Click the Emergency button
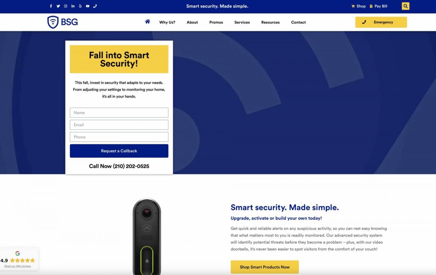This screenshot has height=275, width=436. click(x=381, y=22)
